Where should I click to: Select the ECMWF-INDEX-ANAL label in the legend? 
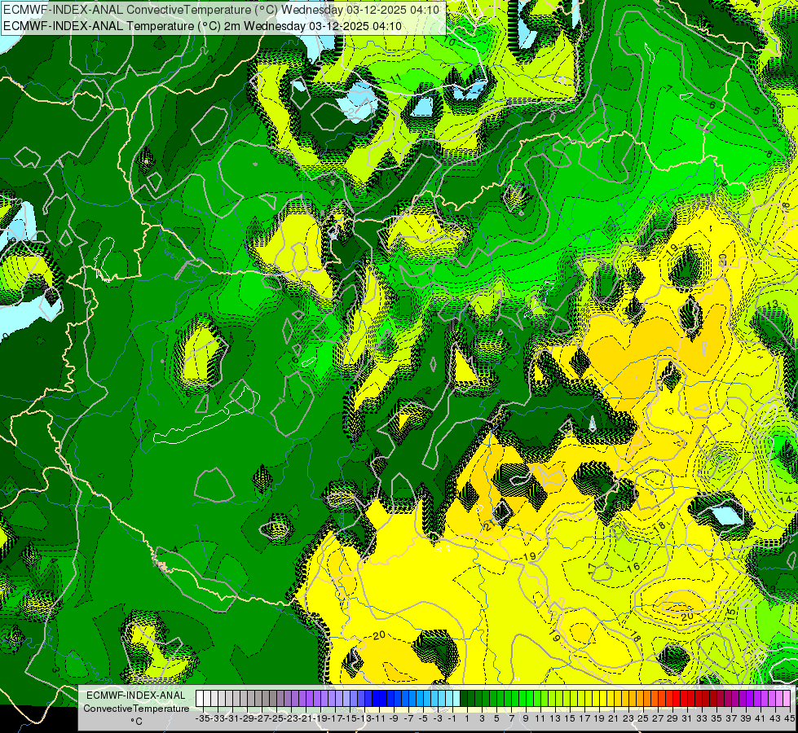pyautogui.click(x=136, y=696)
